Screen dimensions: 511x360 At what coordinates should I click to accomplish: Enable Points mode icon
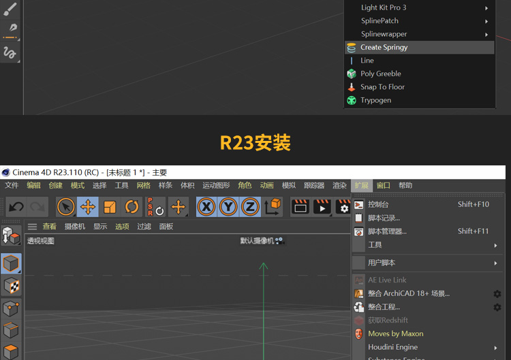(x=11, y=308)
